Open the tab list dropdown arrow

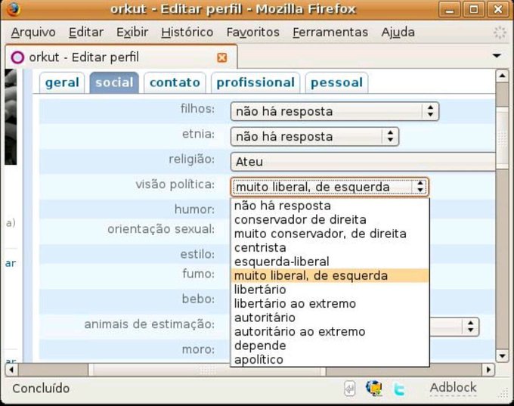pyautogui.click(x=497, y=56)
